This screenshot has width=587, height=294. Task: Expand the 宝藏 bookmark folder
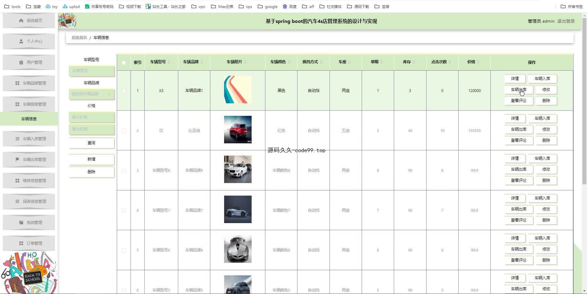[33, 6]
